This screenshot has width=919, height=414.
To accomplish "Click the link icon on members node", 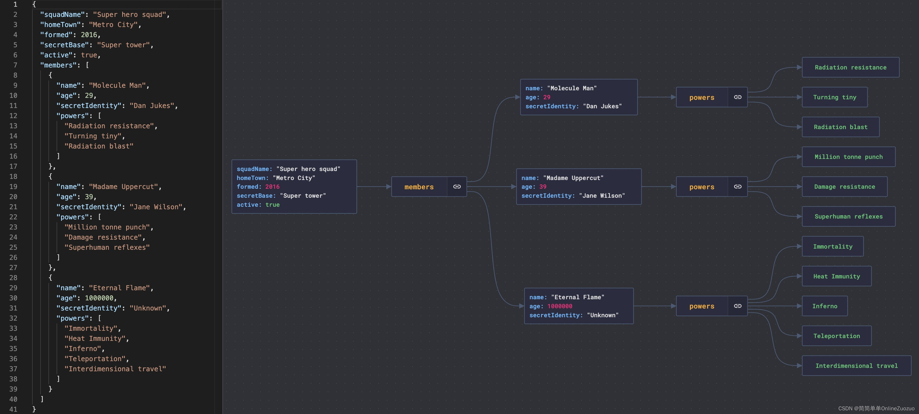I will pyautogui.click(x=456, y=186).
